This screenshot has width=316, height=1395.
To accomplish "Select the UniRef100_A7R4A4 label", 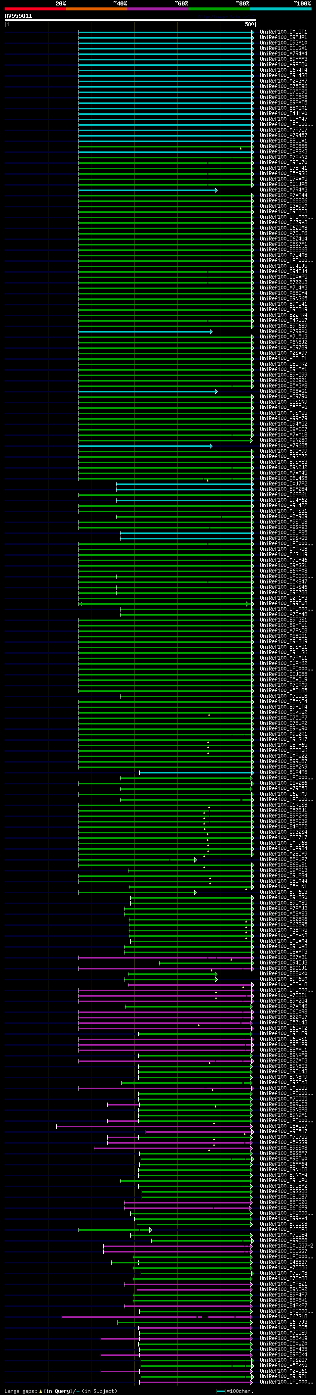I will coord(283,54).
